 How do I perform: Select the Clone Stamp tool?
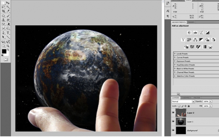[x=3, y=20]
